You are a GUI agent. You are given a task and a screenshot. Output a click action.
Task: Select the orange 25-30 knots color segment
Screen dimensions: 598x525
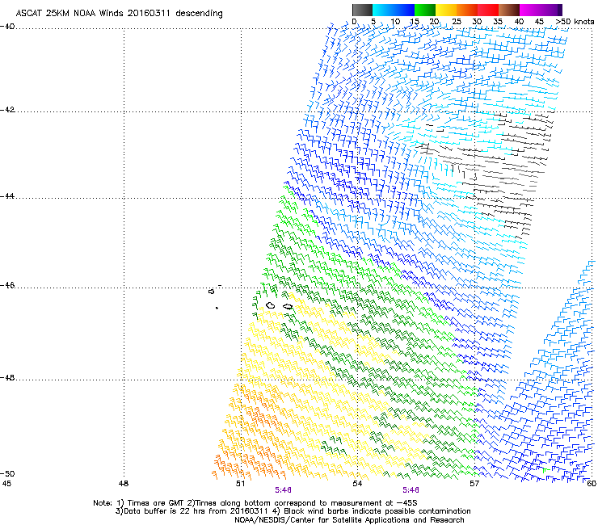(467, 10)
